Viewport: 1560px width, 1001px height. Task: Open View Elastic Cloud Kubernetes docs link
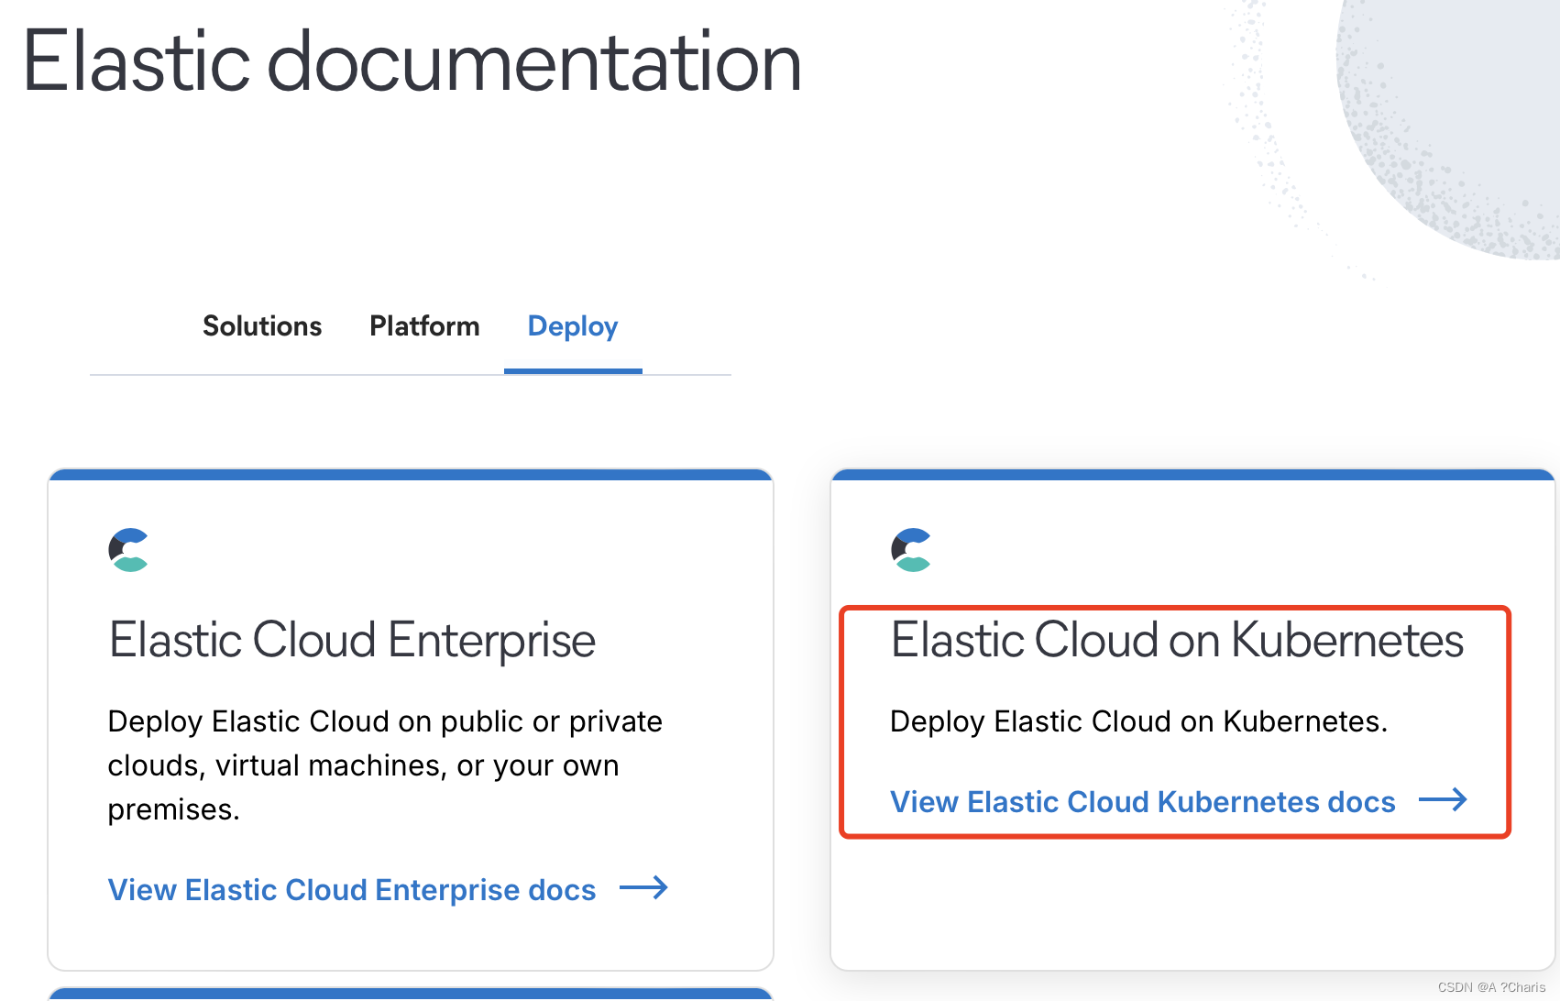1142,801
